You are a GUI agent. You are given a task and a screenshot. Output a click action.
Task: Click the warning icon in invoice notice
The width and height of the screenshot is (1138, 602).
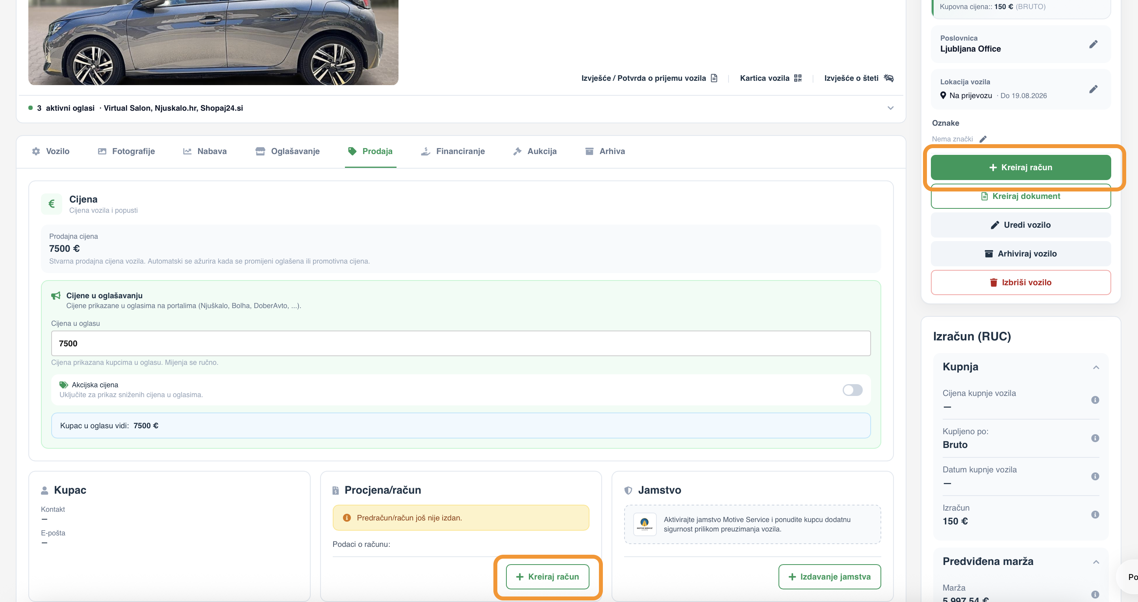347,518
